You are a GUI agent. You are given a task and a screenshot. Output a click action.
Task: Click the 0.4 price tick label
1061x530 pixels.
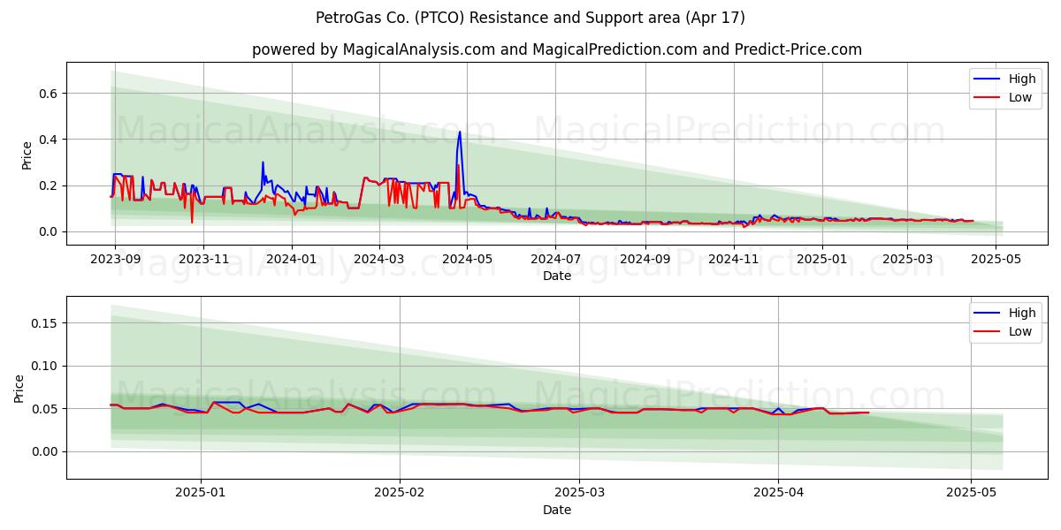pos(50,140)
